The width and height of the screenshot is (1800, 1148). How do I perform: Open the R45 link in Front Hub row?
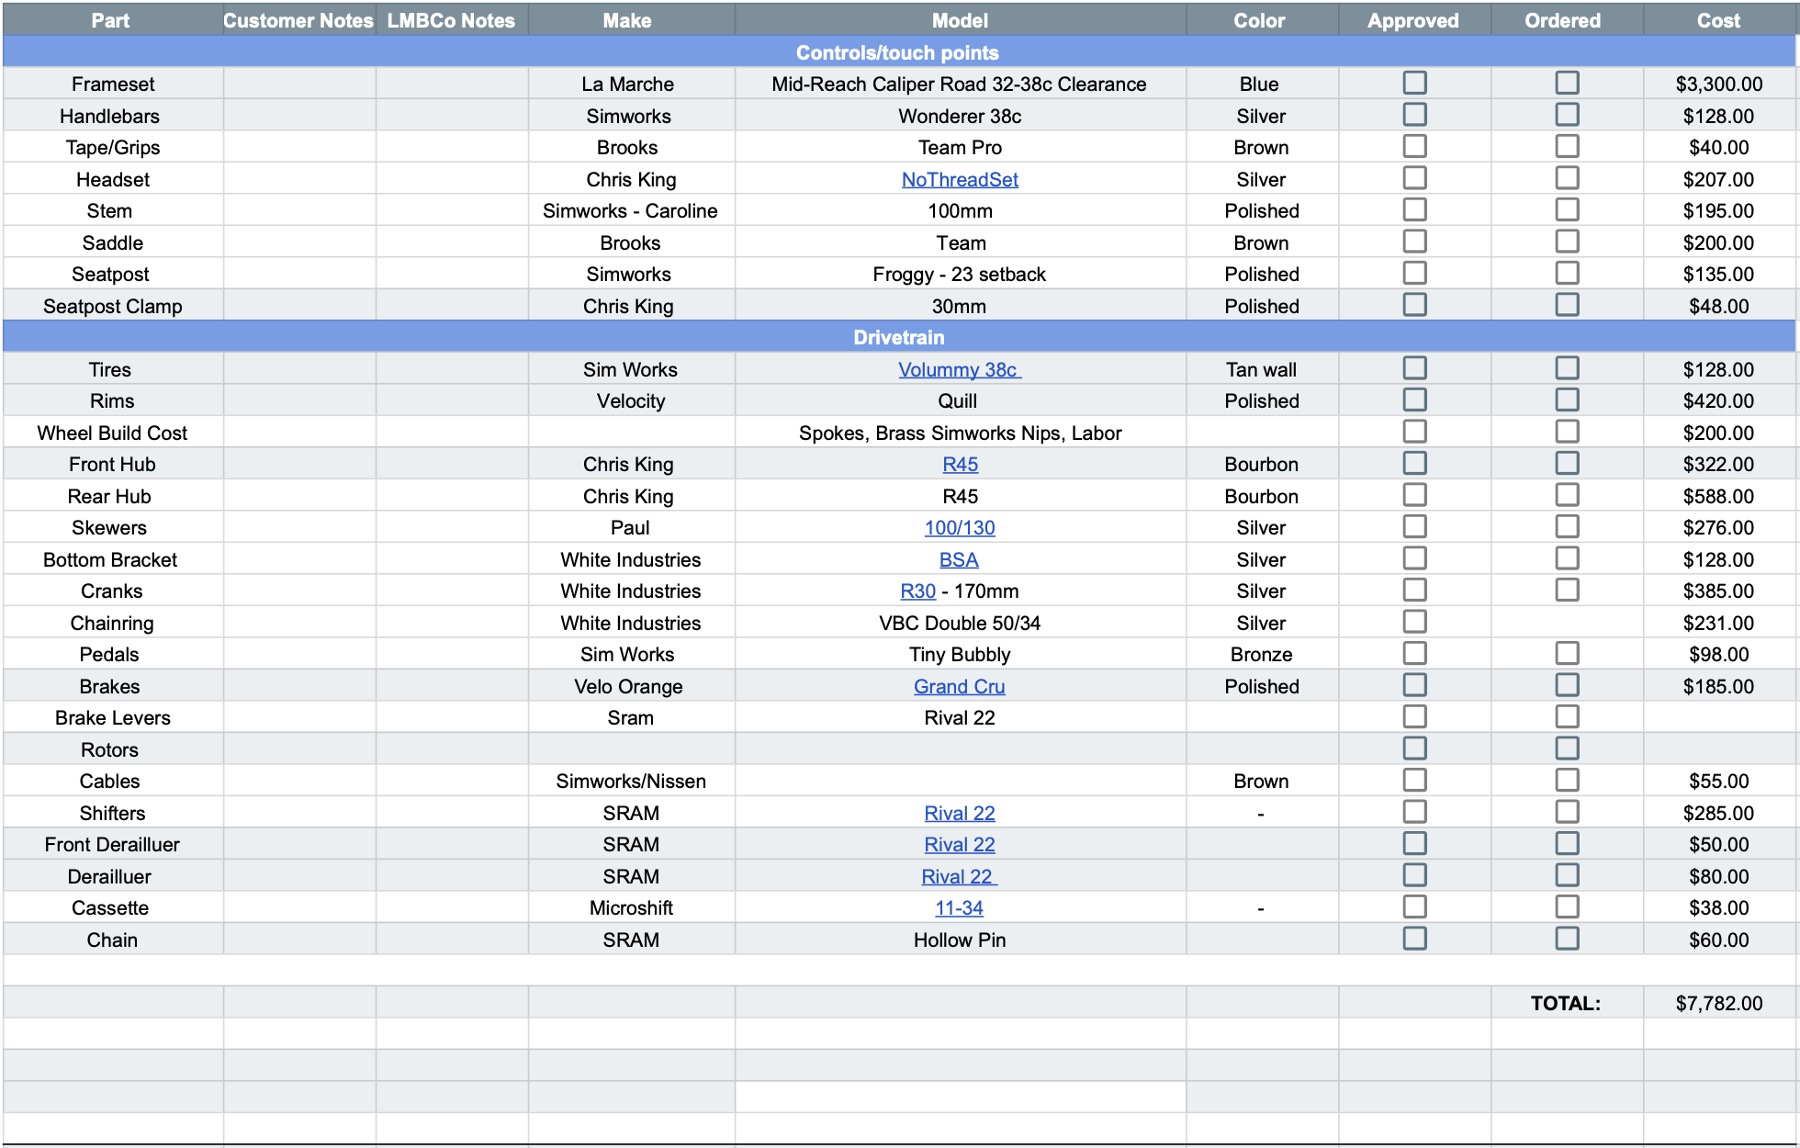[x=960, y=464]
